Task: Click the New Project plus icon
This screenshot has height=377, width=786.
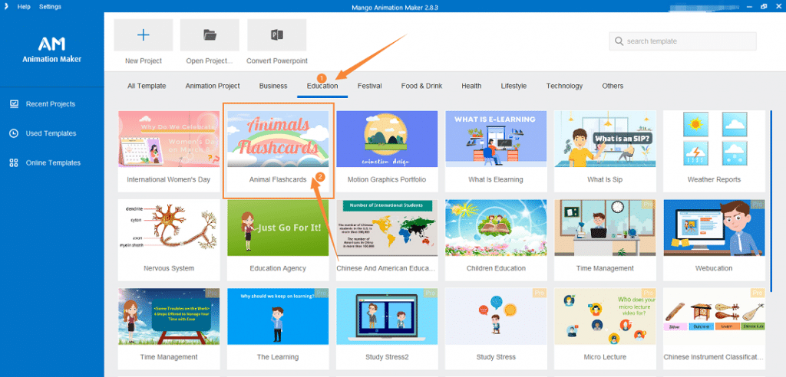Action: (144, 35)
